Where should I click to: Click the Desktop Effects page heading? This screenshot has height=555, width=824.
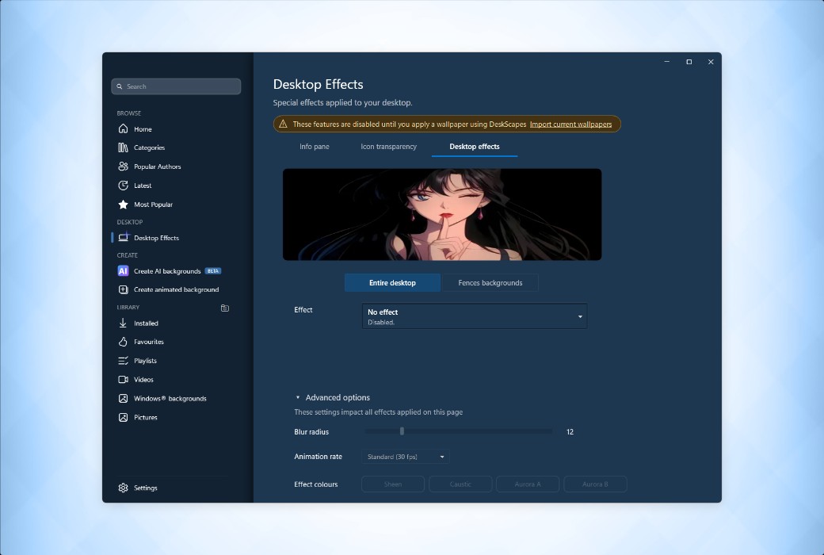point(318,85)
